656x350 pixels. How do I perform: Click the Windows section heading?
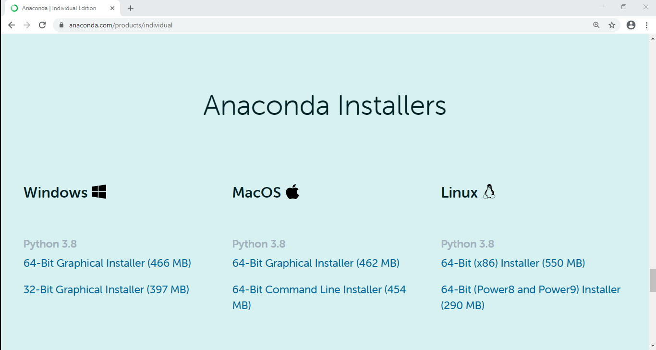pyautogui.click(x=56, y=192)
